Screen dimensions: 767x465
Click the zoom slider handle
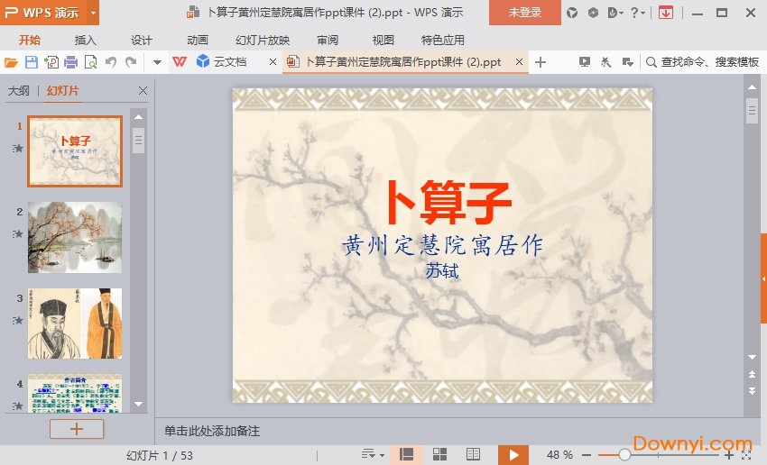pyautogui.click(x=624, y=455)
